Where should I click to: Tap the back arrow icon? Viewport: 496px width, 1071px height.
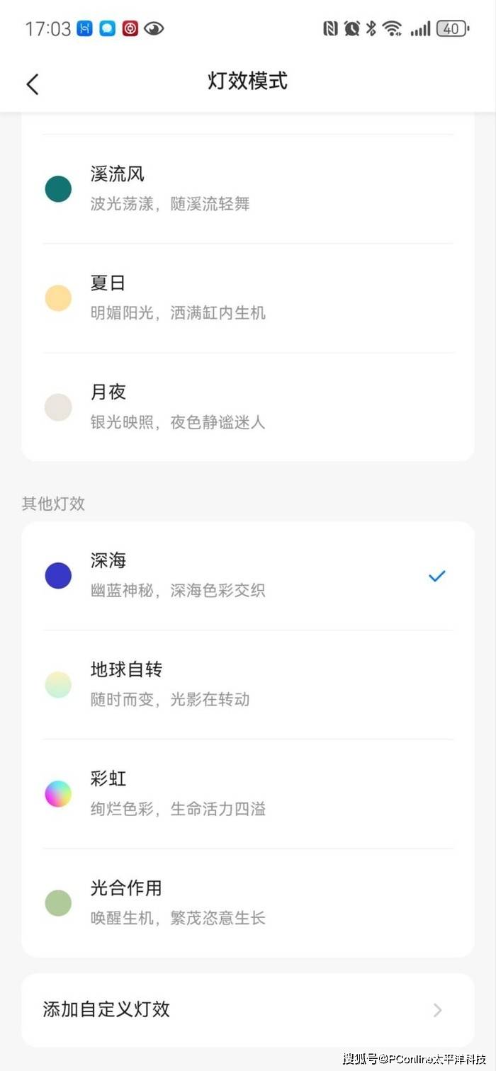33,84
